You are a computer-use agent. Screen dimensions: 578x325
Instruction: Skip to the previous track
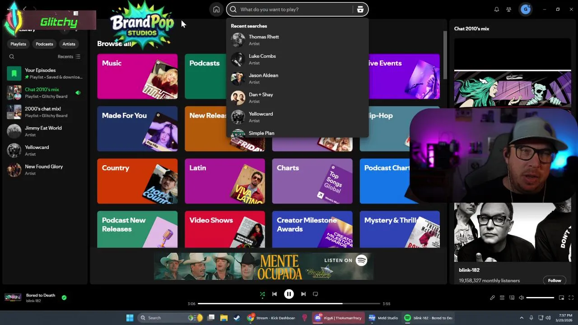coord(275,294)
